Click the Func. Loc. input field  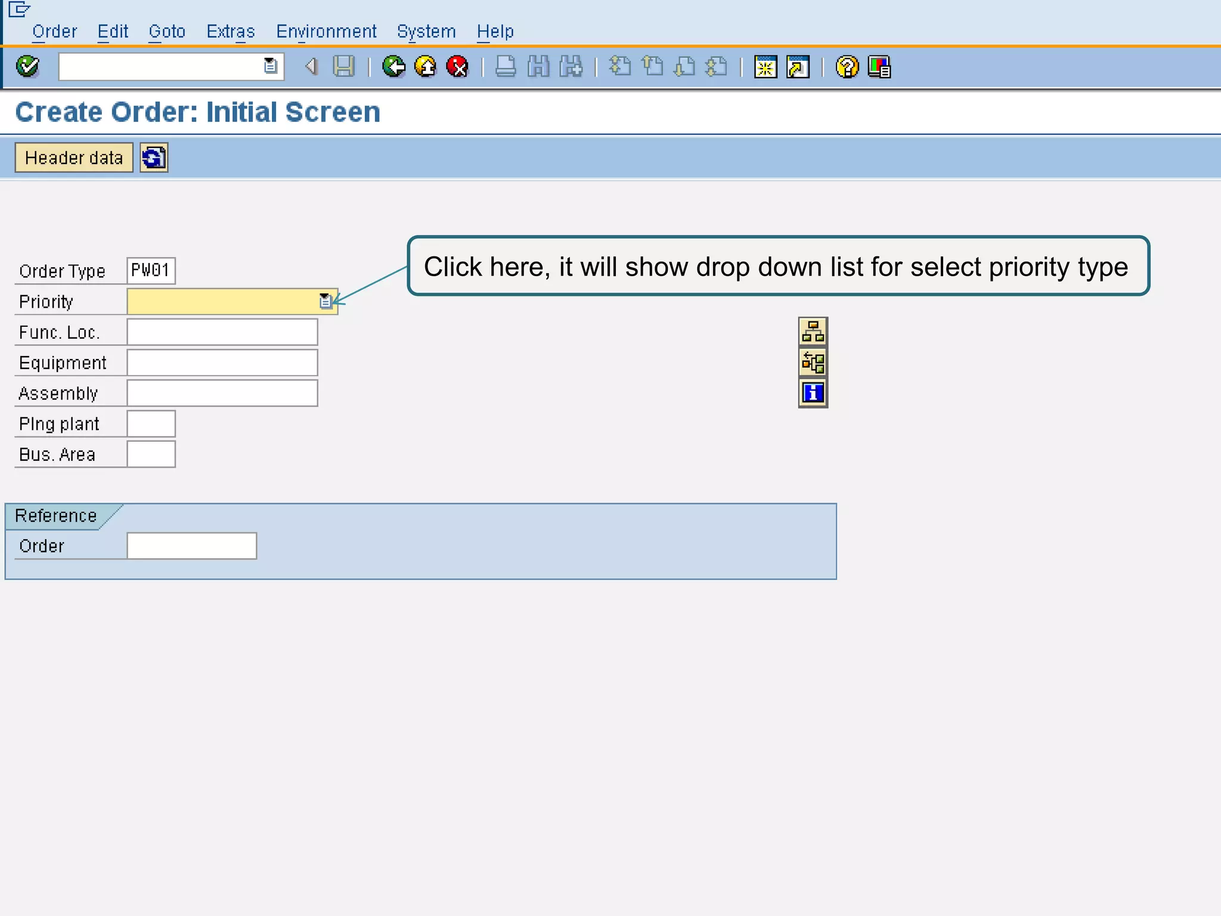pos(222,332)
